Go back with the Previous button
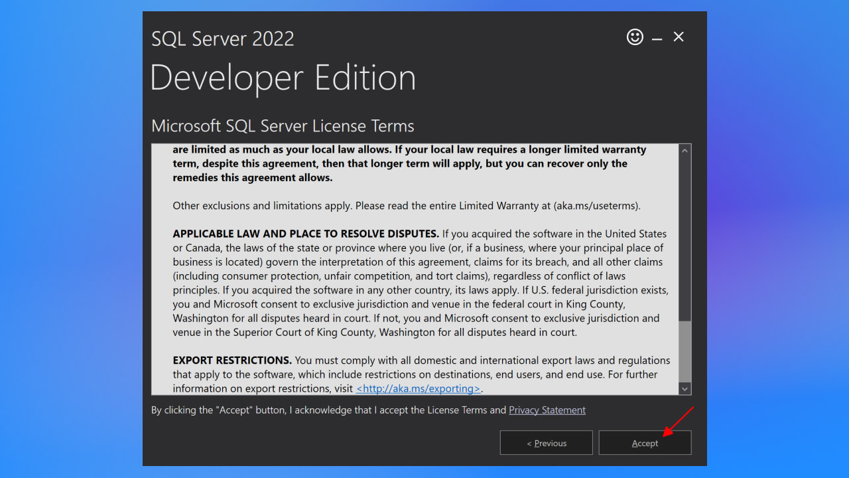 point(546,443)
